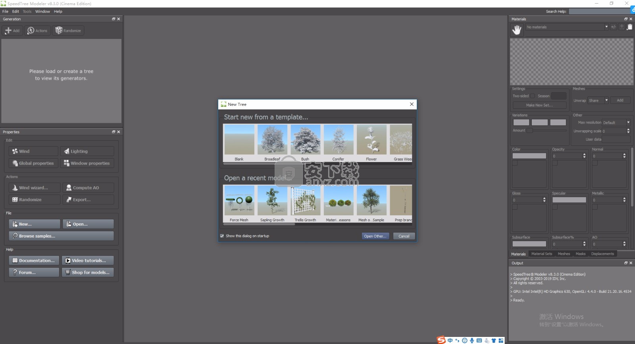Click Cancel in New Tree dialog

pos(404,236)
